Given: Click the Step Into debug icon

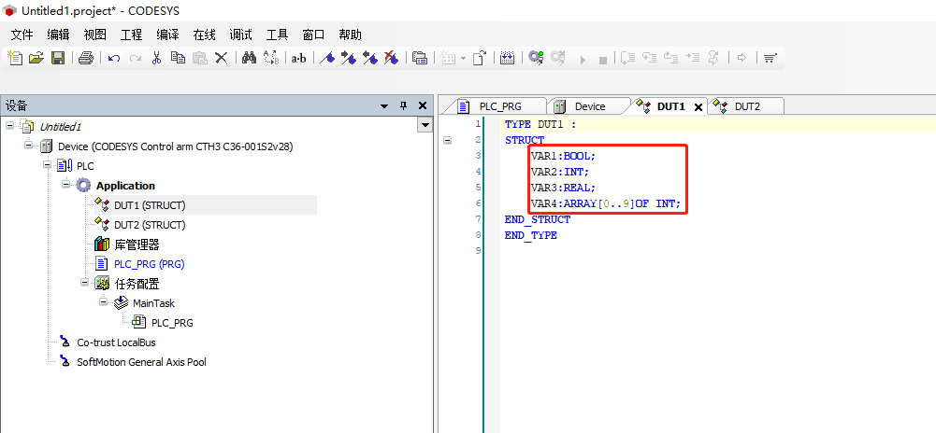Looking at the screenshot, I should point(649,58).
